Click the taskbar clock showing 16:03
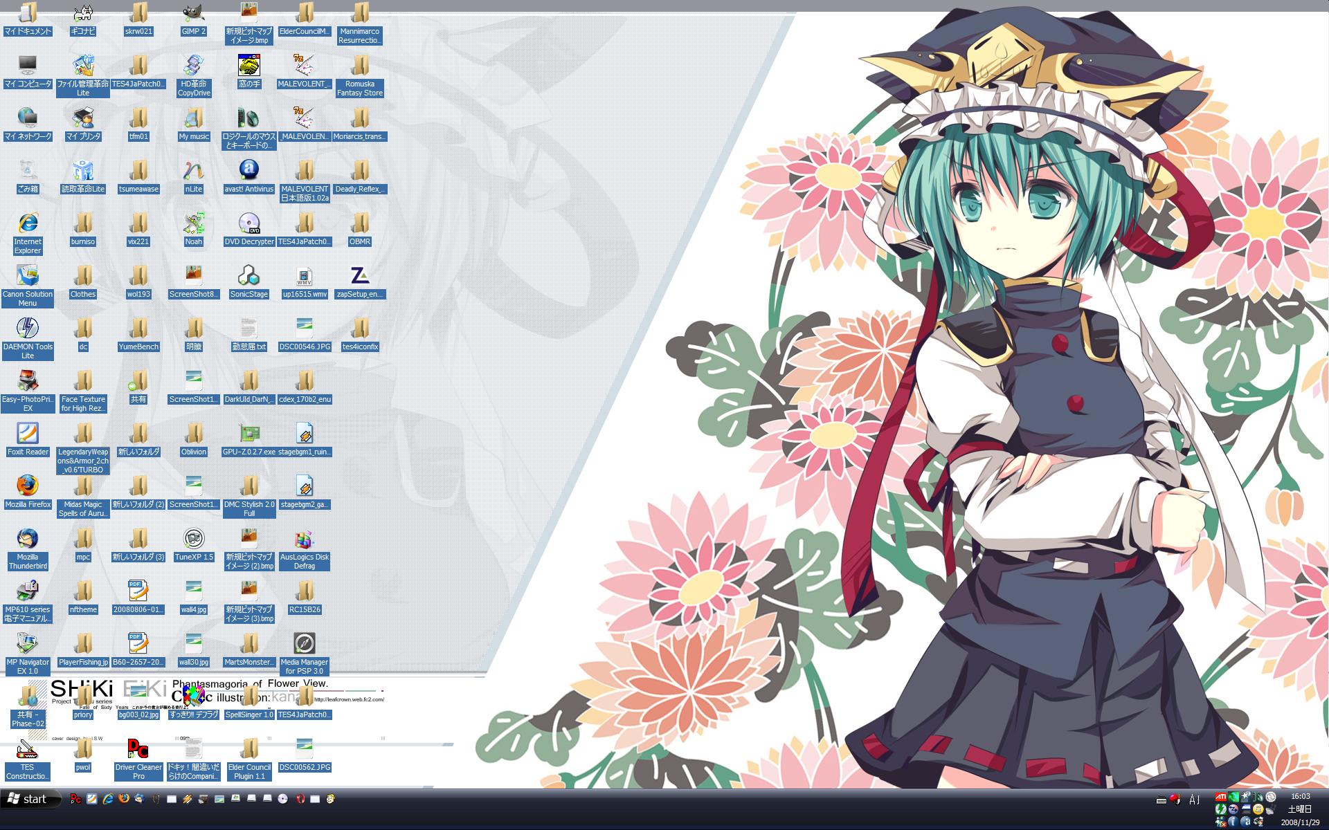This screenshot has width=1329, height=830. 1301,797
